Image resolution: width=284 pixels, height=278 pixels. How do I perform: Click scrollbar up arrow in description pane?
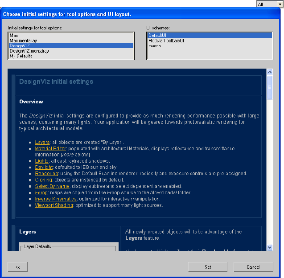coord(270,72)
